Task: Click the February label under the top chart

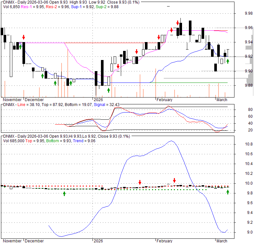Action: 164,99
